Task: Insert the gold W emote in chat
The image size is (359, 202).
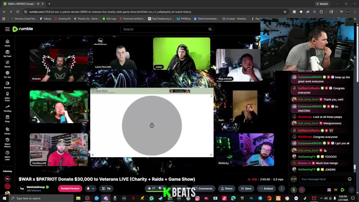Action: [x=336, y=190]
